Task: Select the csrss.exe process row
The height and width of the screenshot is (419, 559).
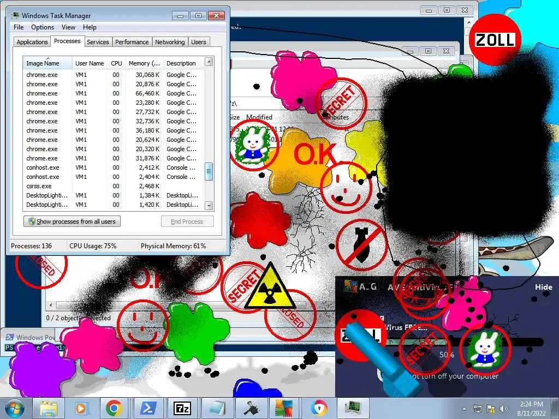Action: tap(114, 186)
